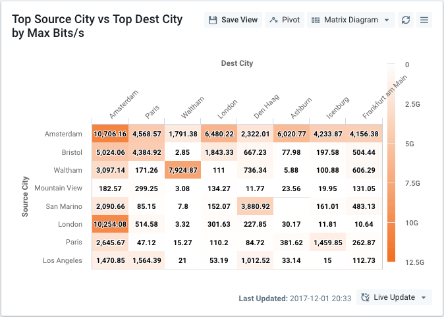Select the Amsterdam to Amsterdam cell 10,706.16
The height and width of the screenshot is (317, 444).
coord(110,134)
